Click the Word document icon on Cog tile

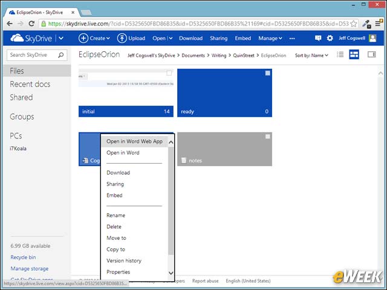85,161
